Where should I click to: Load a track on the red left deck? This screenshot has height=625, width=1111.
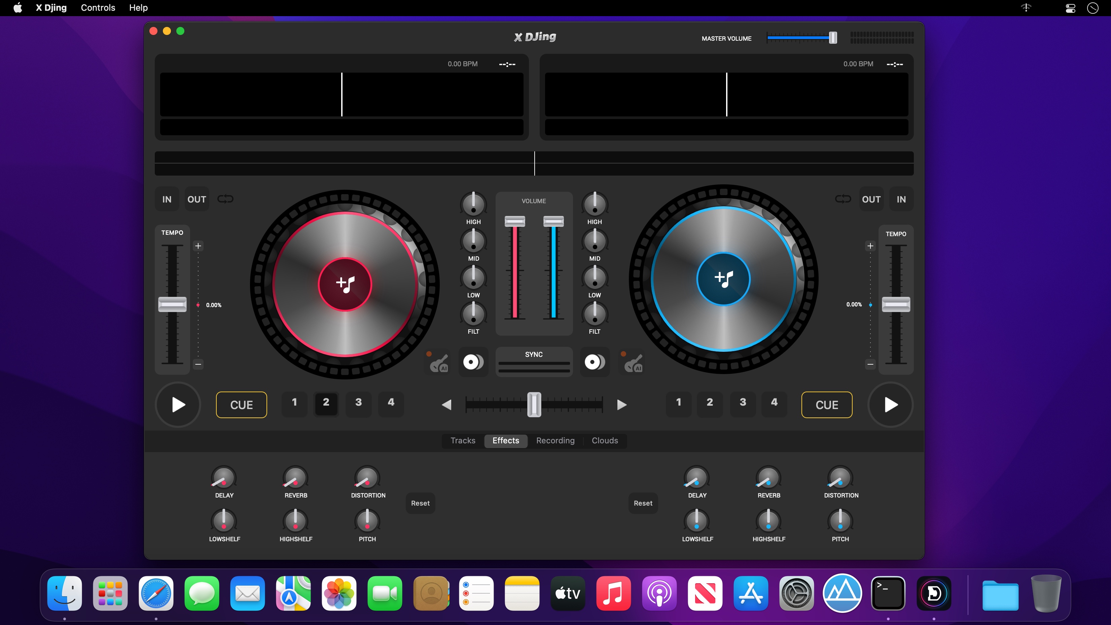click(345, 284)
